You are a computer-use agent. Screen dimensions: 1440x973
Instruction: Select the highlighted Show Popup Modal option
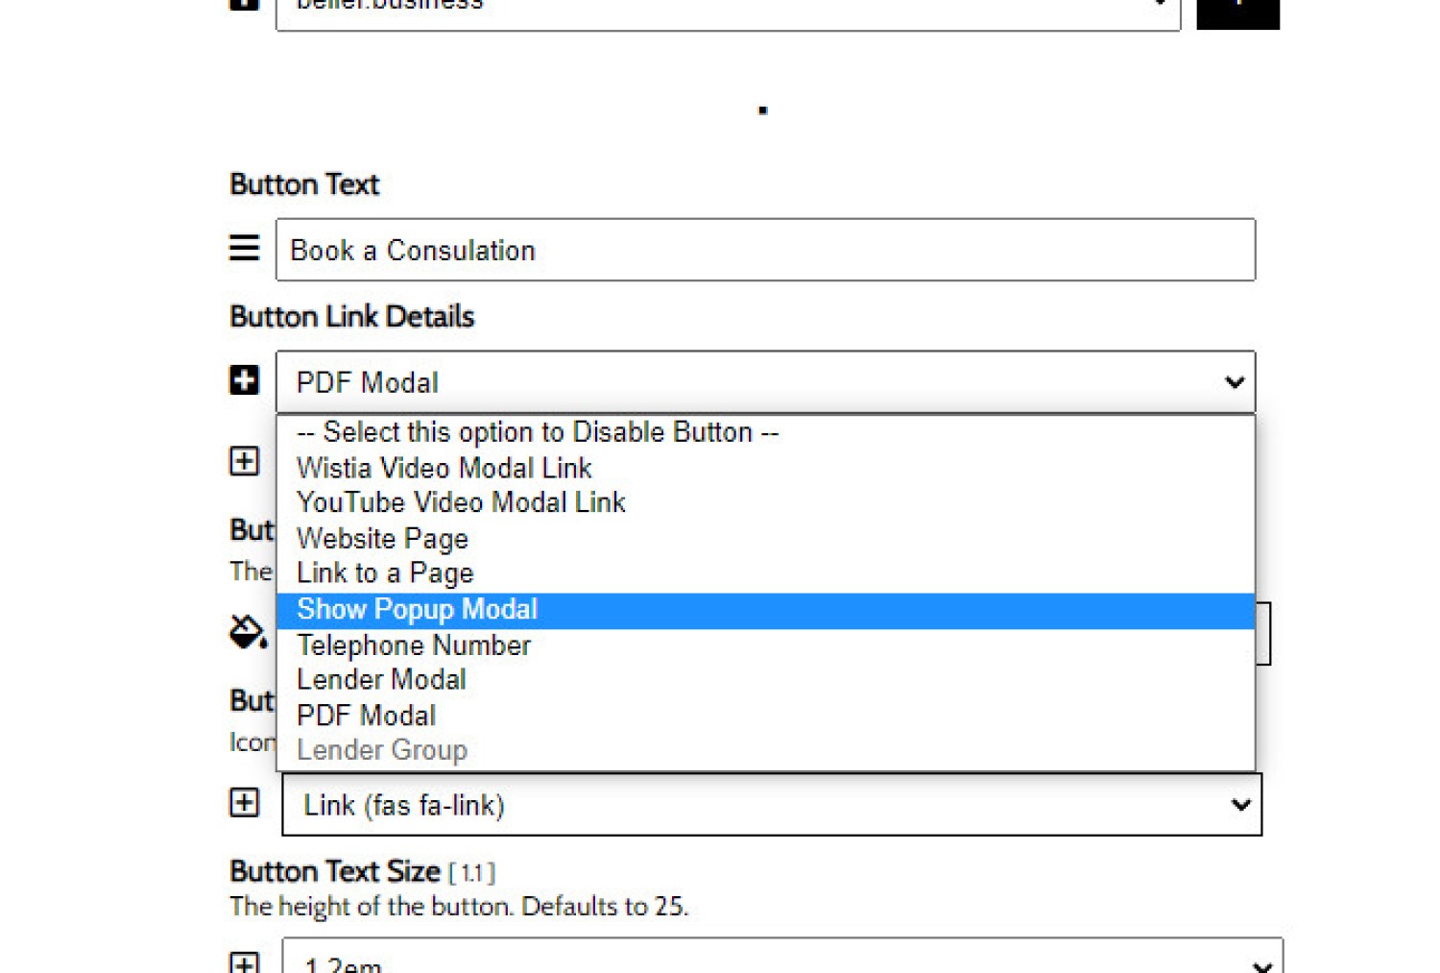coord(417,610)
